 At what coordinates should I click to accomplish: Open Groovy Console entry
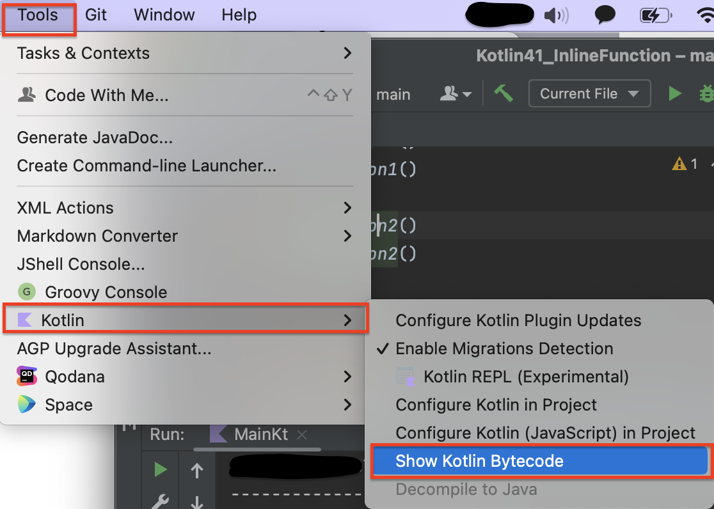(x=185, y=292)
